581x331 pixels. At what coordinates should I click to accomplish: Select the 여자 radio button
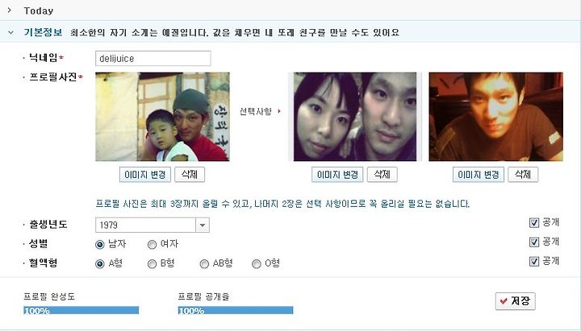pos(152,245)
